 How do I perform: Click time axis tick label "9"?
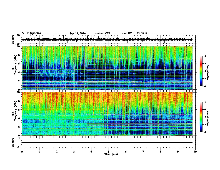(x=178, y=152)
